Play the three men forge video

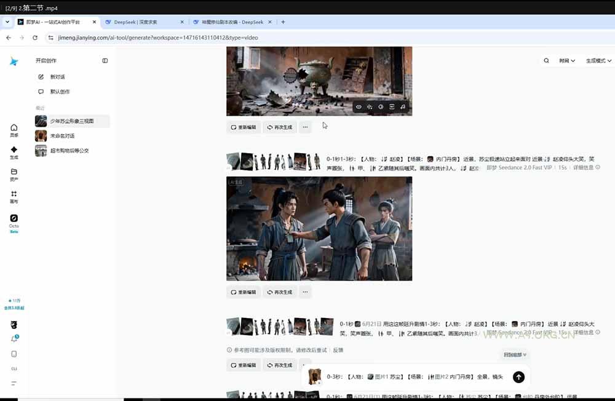coord(319,228)
